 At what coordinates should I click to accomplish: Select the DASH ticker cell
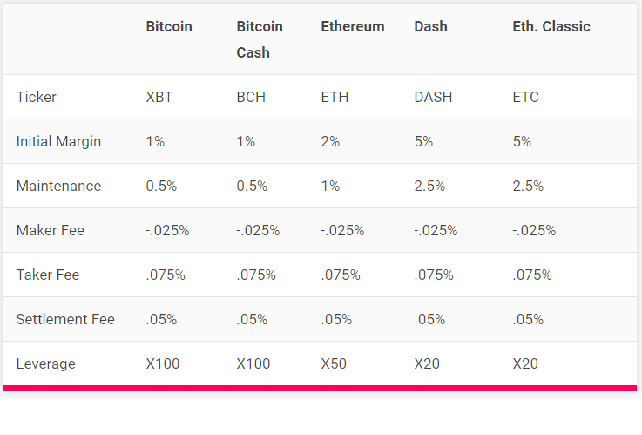tap(433, 97)
